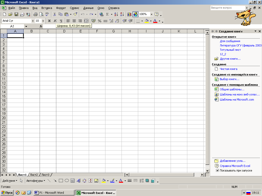Open the font size dropdown
262x196 pixels.
pos(43,21)
